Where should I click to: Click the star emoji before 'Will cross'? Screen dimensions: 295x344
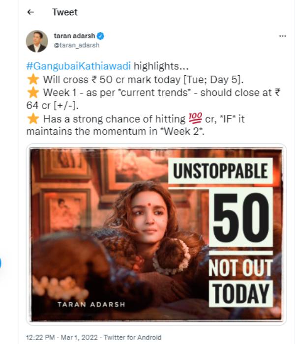coord(33,79)
